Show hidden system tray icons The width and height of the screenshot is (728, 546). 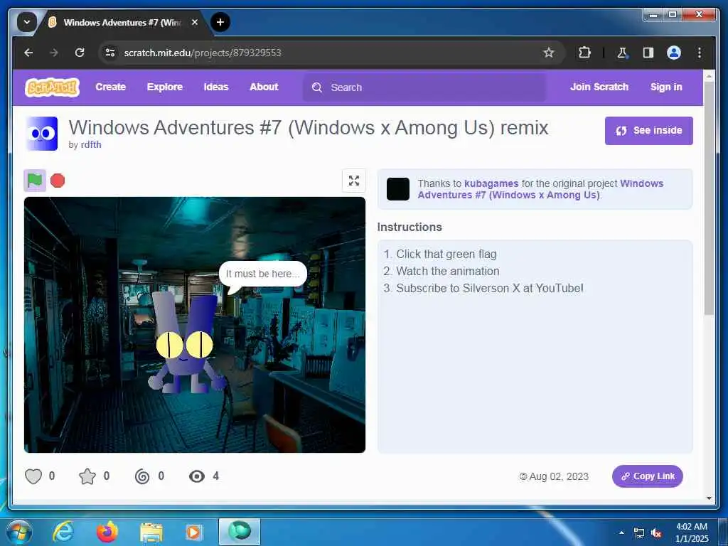pyautogui.click(x=621, y=532)
